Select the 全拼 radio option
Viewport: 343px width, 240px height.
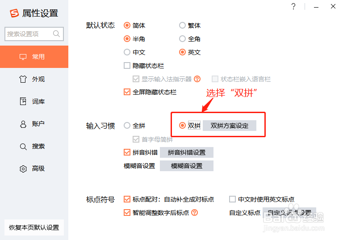(x=127, y=126)
